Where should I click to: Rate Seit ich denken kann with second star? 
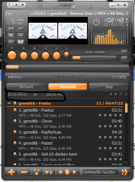pos(105,159)
